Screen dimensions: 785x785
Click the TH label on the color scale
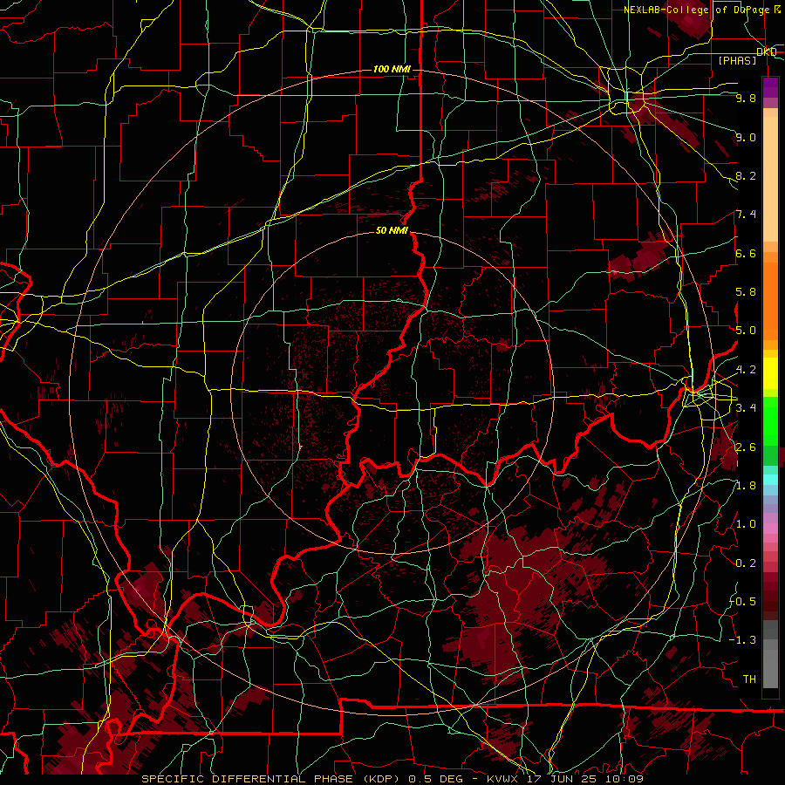[x=749, y=679]
